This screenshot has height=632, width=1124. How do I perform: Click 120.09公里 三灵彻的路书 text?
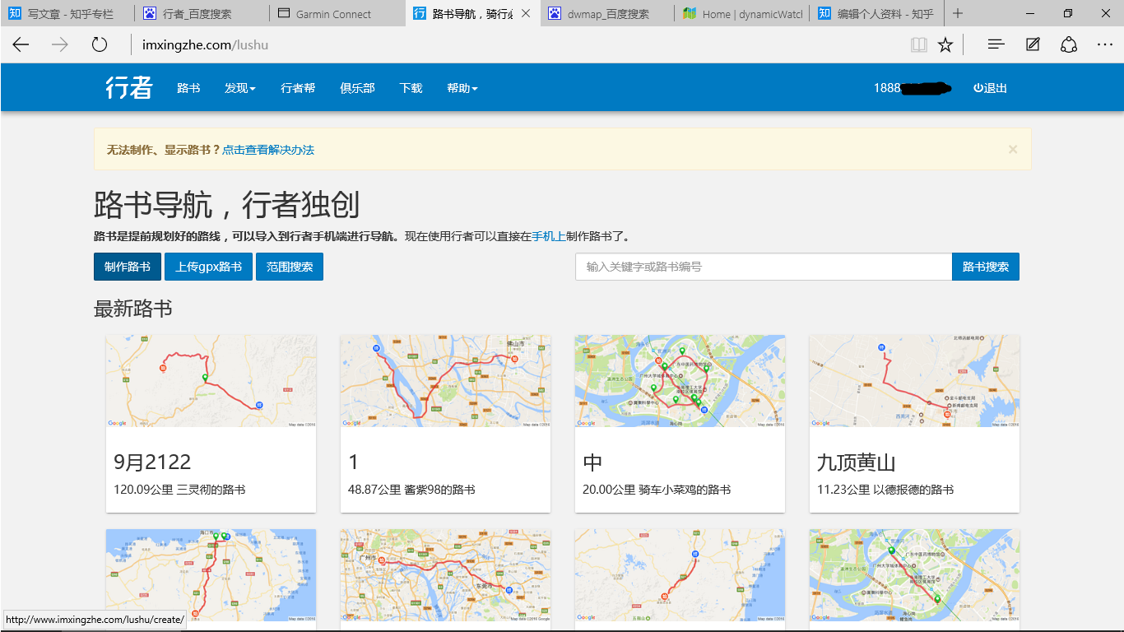(179, 490)
